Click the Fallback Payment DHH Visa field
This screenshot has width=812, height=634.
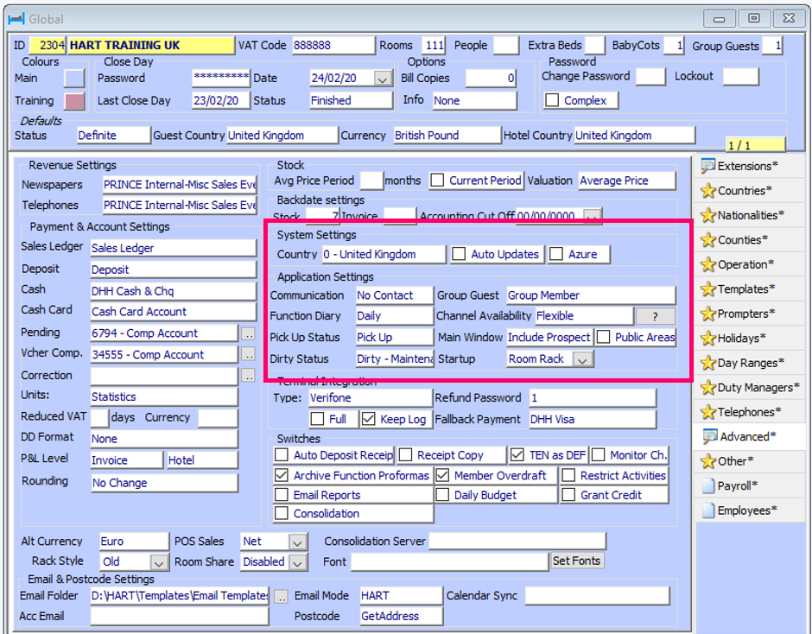coord(593,419)
